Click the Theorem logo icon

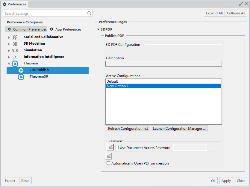[x=15, y=64]
